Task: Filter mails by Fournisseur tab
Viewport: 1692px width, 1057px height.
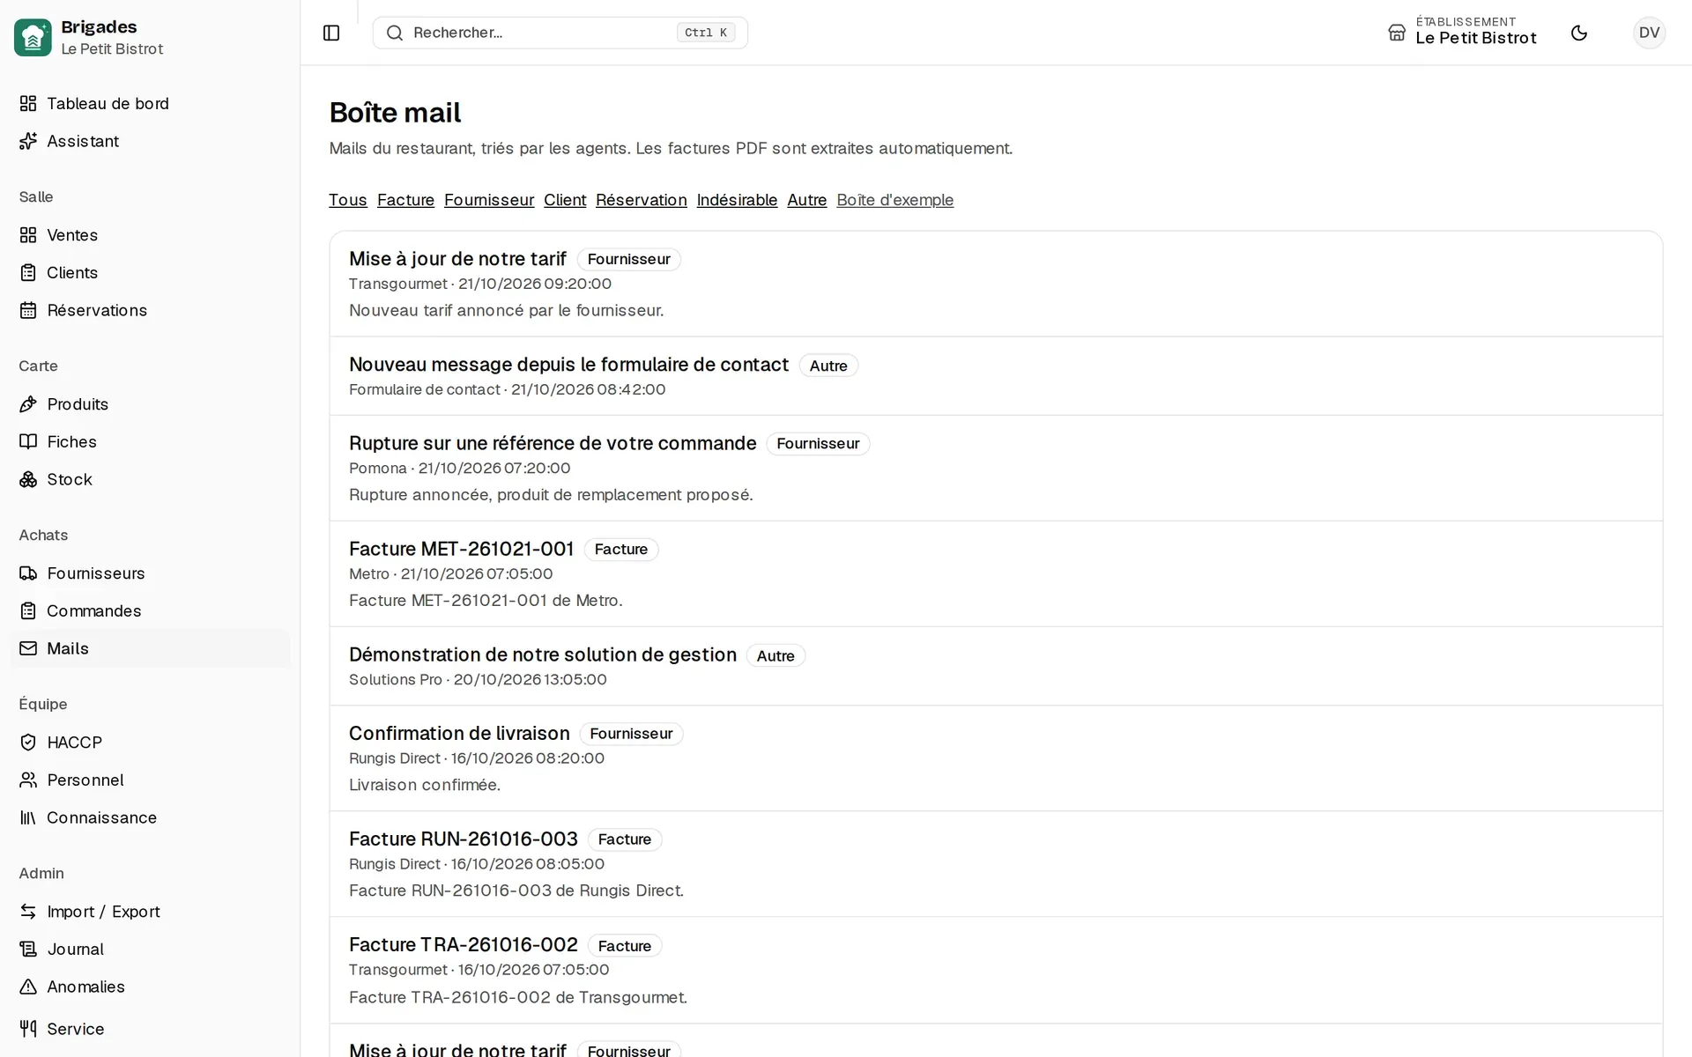Action: pos(489,200)
